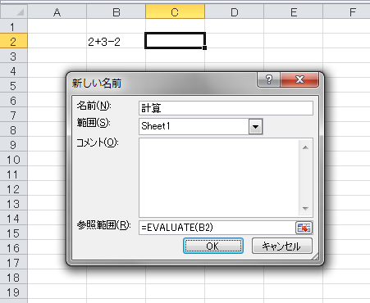The height and width of the screenshot is (303, 370).
Task: Click the comment box scroll up arrow
Action: tap(305, 147)
